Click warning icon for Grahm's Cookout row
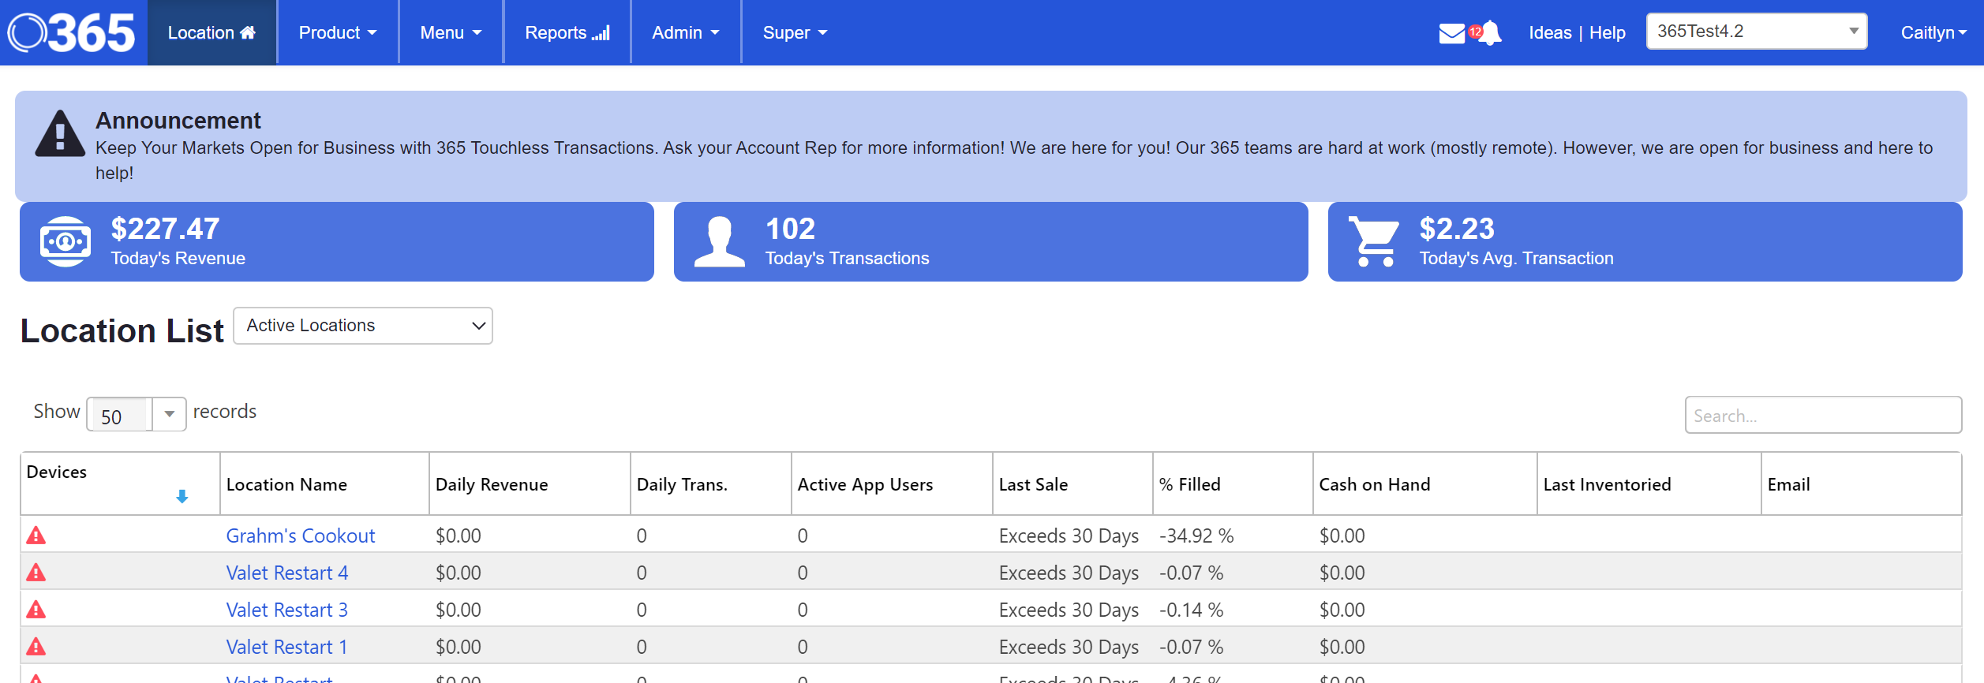The height and width of the screenshot is (683, 1984). 36,536
